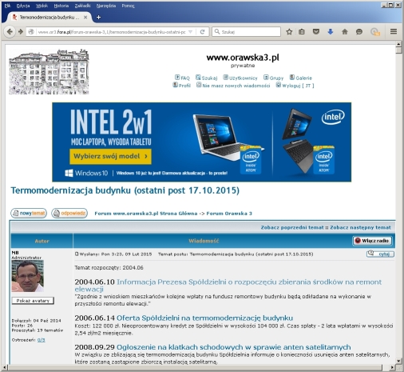
Task: Open the Historia menu
Action: (61, 6)
